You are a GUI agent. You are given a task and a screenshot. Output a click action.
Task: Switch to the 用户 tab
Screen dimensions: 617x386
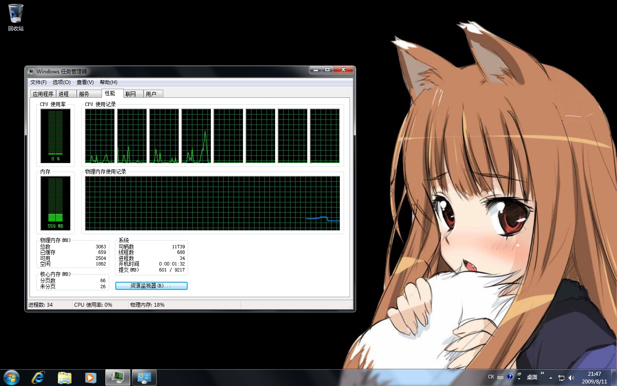click(153, 94)
